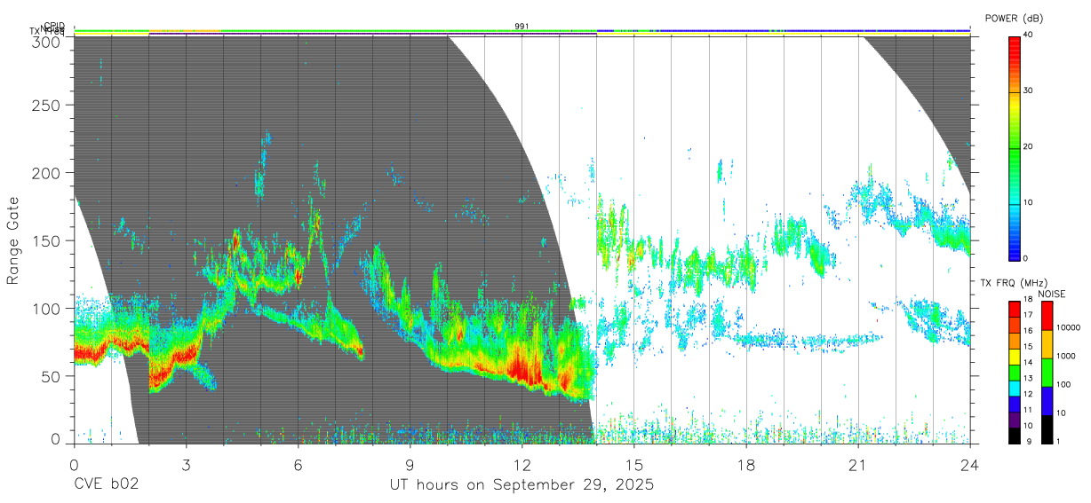Image resolution: width=1091 pixels, height=503 pixels.
Task: Click the POWER (dB) colorbar title
Action: point(1014,18)
